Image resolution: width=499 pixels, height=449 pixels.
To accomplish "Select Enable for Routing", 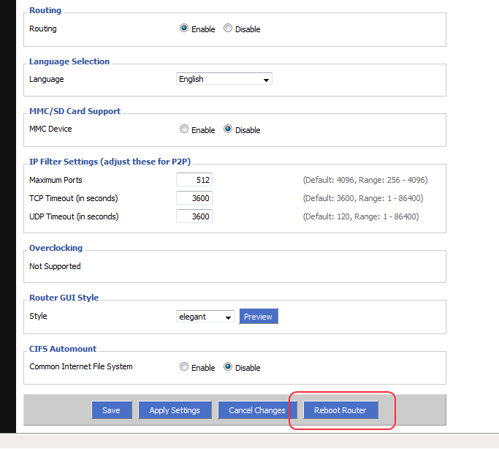I will click(x=184, y=28).
